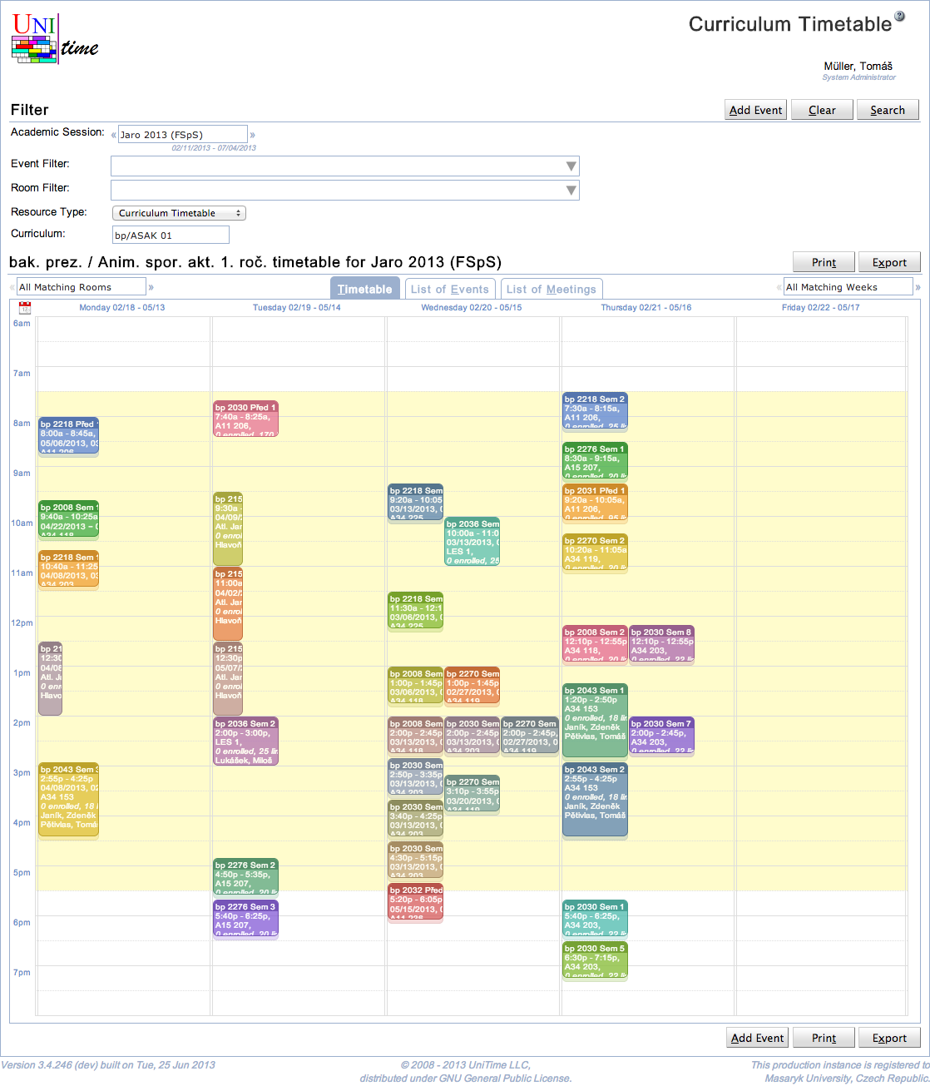This screenshot has width=930, height=1086.
Task: Open Monday event bp 2043 Sem 3 at 2:55p
Action: coord(68,800)
